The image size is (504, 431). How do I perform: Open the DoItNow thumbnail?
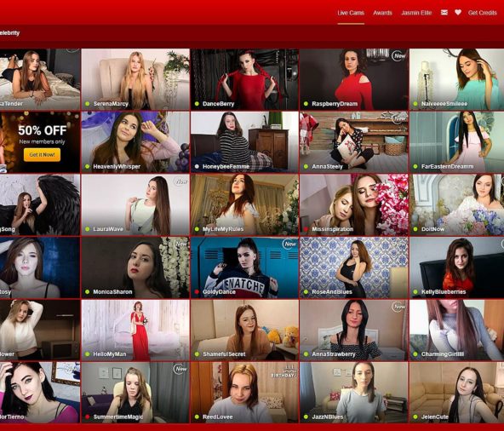coord(456,205)
